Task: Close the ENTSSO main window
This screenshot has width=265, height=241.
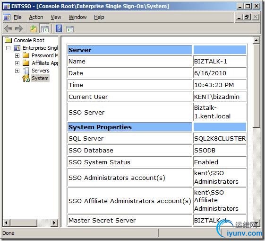Action: point(256,6)
